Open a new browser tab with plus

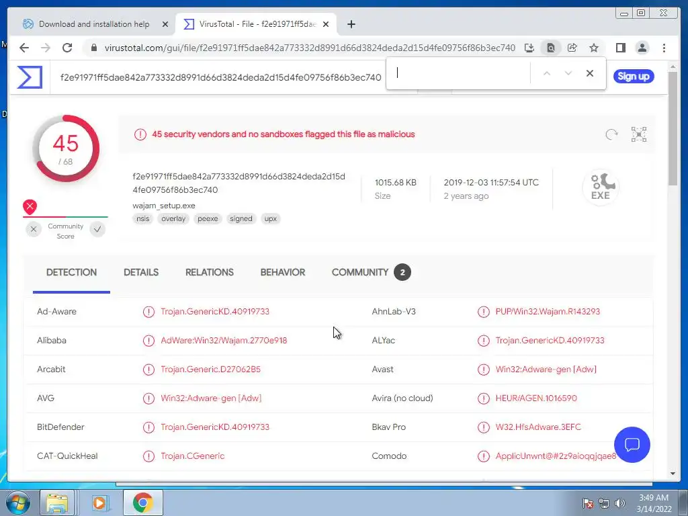coord(351,24)
